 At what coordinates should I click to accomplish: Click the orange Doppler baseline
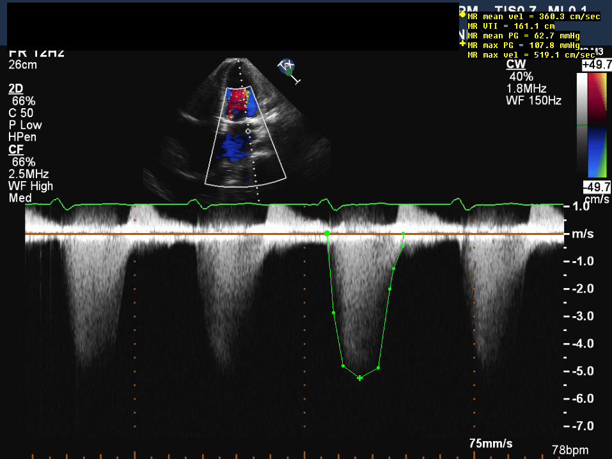tap(192, 235)
